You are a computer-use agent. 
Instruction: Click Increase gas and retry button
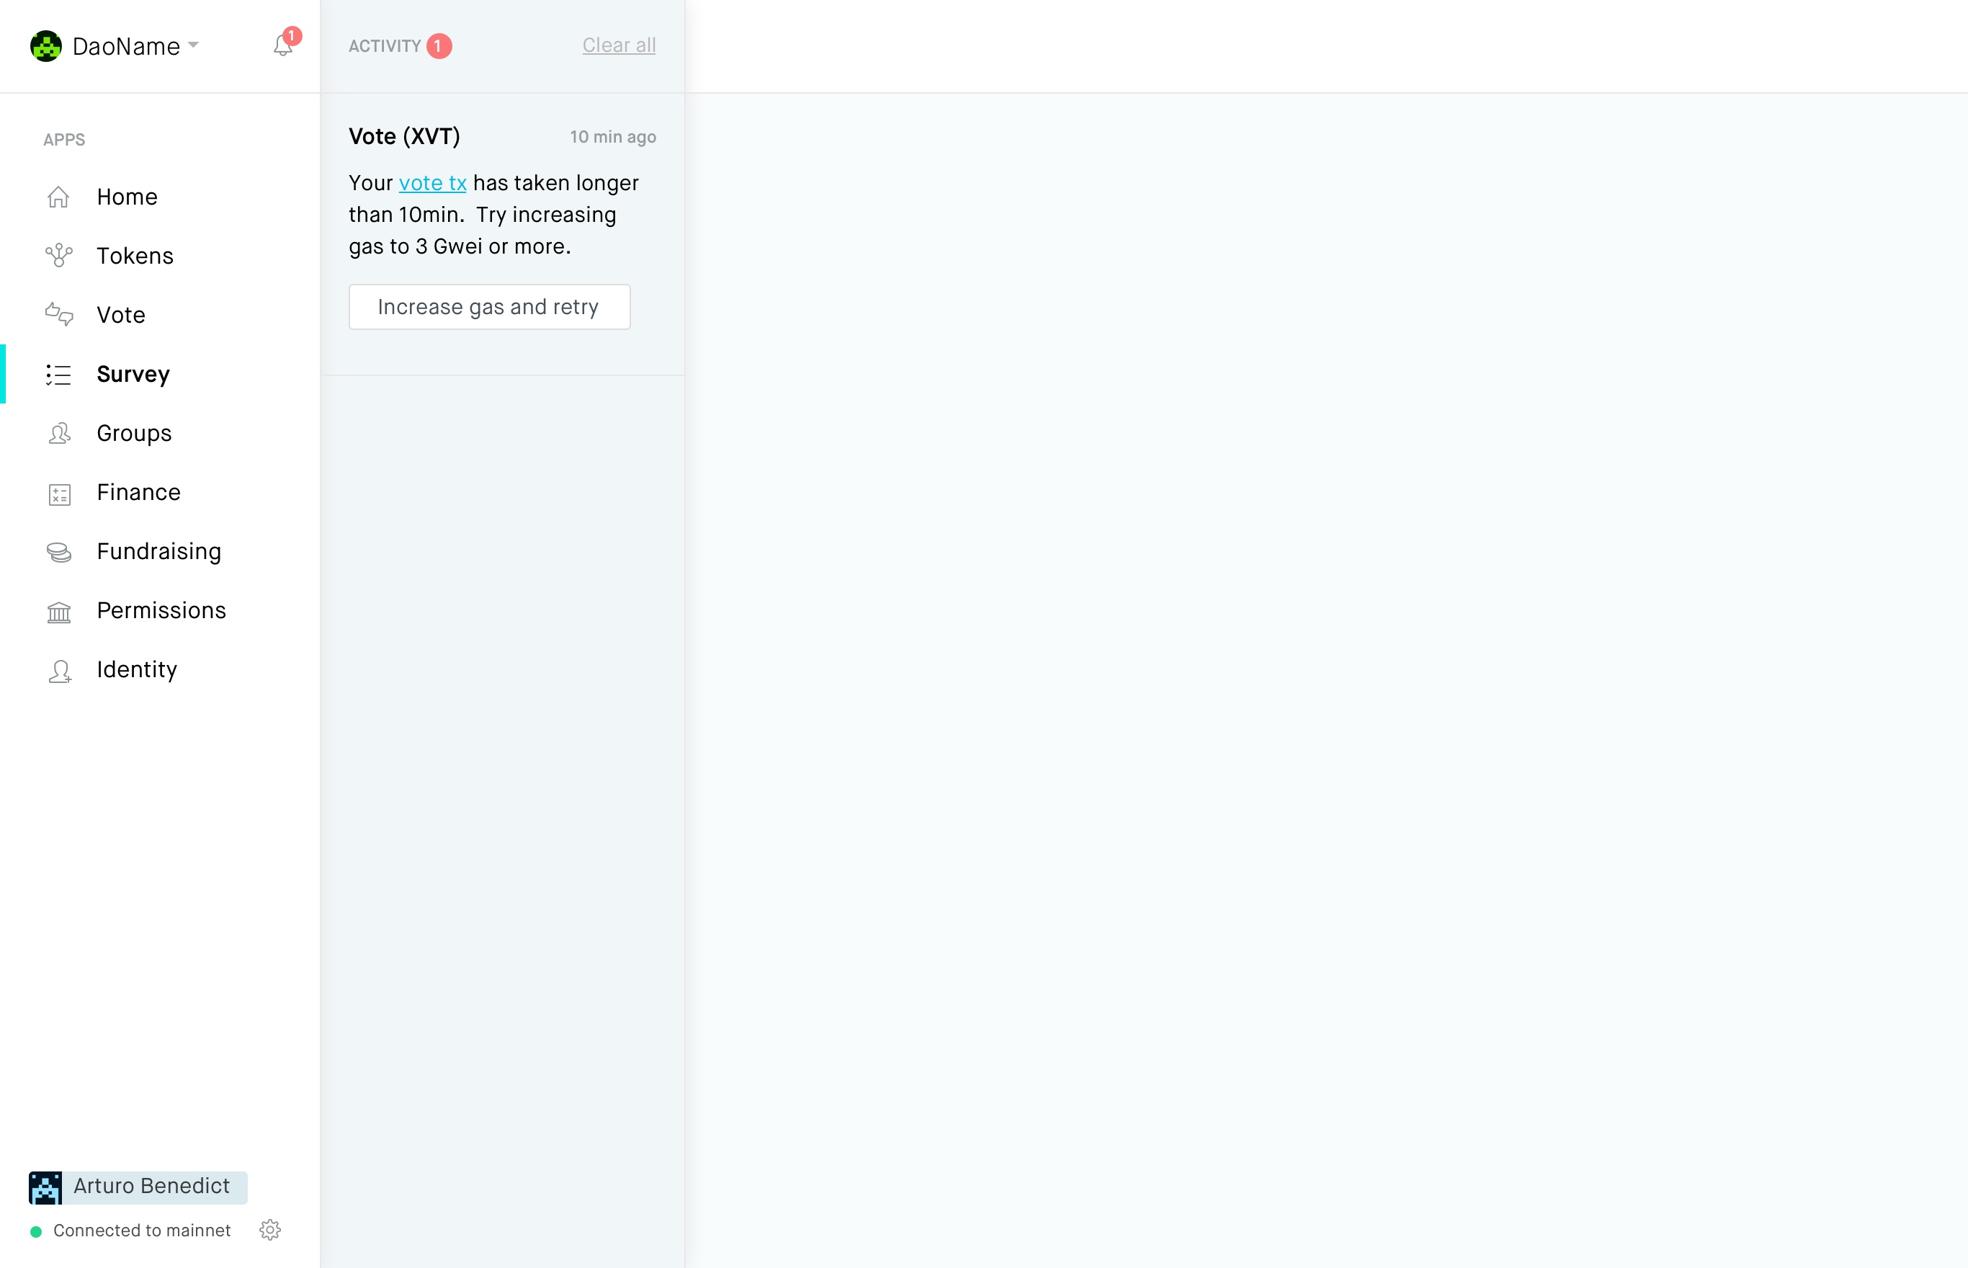pyautogui.click(x=490, y=307)
